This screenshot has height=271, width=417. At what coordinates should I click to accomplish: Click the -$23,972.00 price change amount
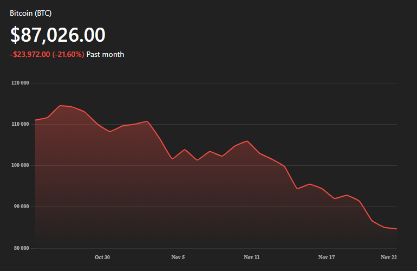coord(30,54)
